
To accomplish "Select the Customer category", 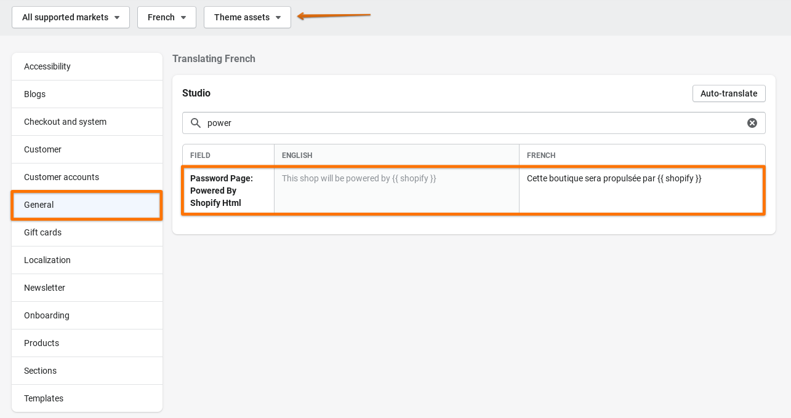I will pos(87,149).
